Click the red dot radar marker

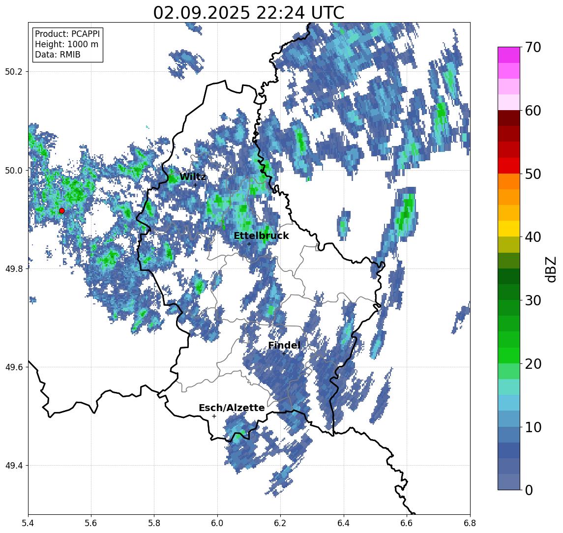[62, 211]
